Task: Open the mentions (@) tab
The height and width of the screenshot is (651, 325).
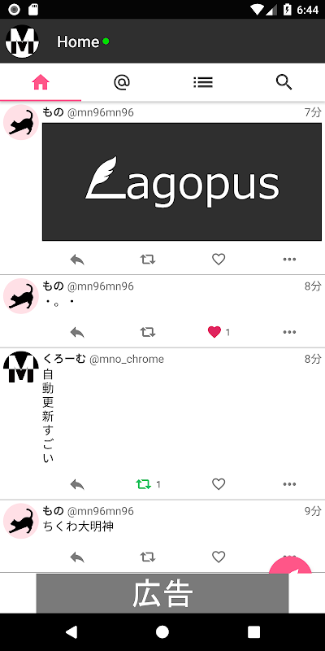Action: [121, 82]
